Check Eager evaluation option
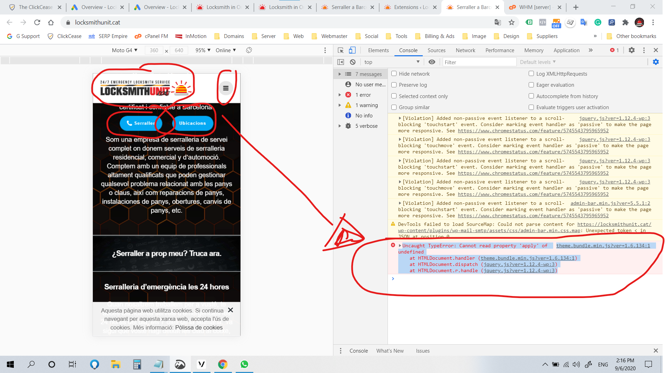Viewport: 665px width, 373px height. (x=531, y=85)
